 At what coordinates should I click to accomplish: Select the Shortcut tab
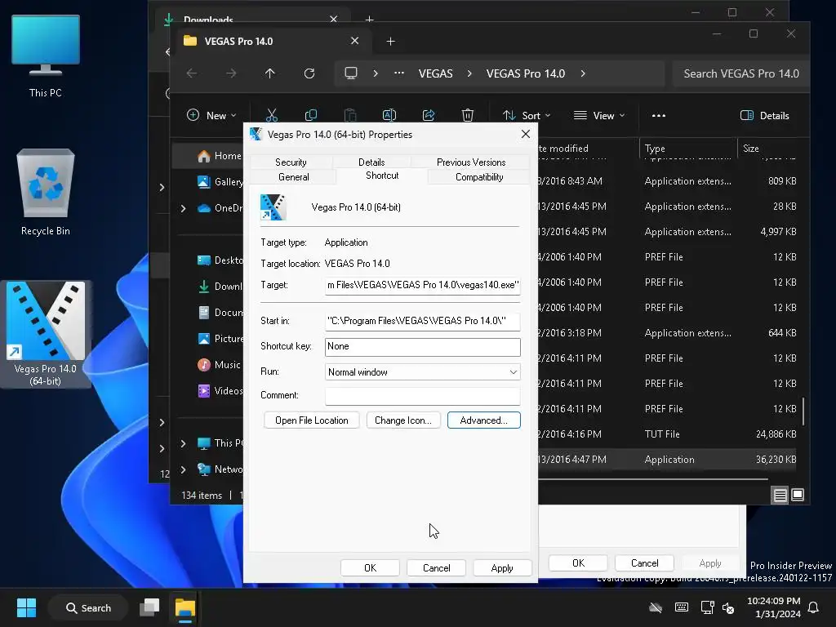tap(382, 176)
